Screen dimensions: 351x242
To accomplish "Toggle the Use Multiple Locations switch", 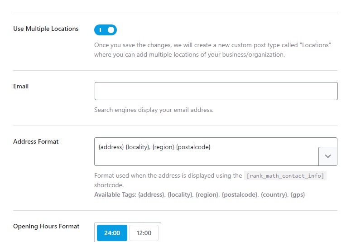I will (106, 30).
